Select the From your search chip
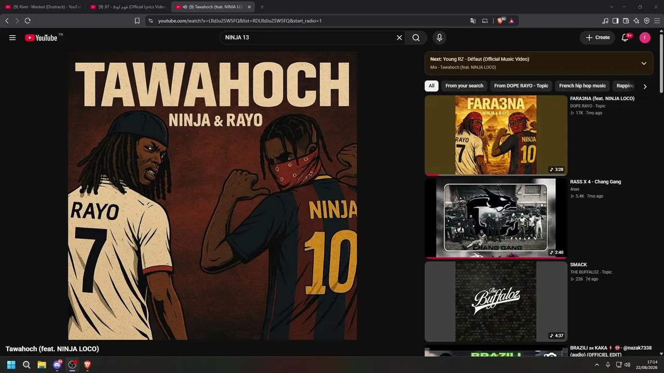The width and height of the screenshot is (664, 373). coord(464,86)
